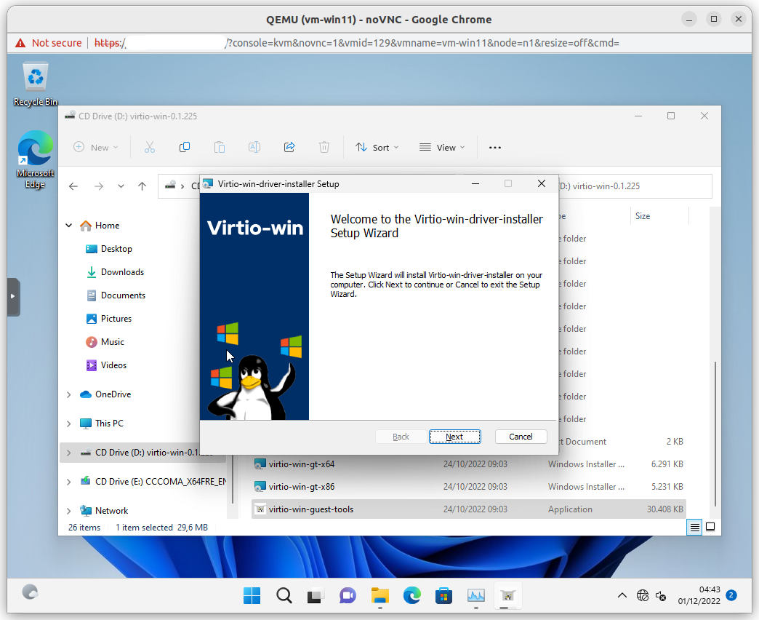Cancel the Virtio-win driver installer setup
The height and width of the screenshot is (620, 759).
pyautogui.click(x=521, y=437)
